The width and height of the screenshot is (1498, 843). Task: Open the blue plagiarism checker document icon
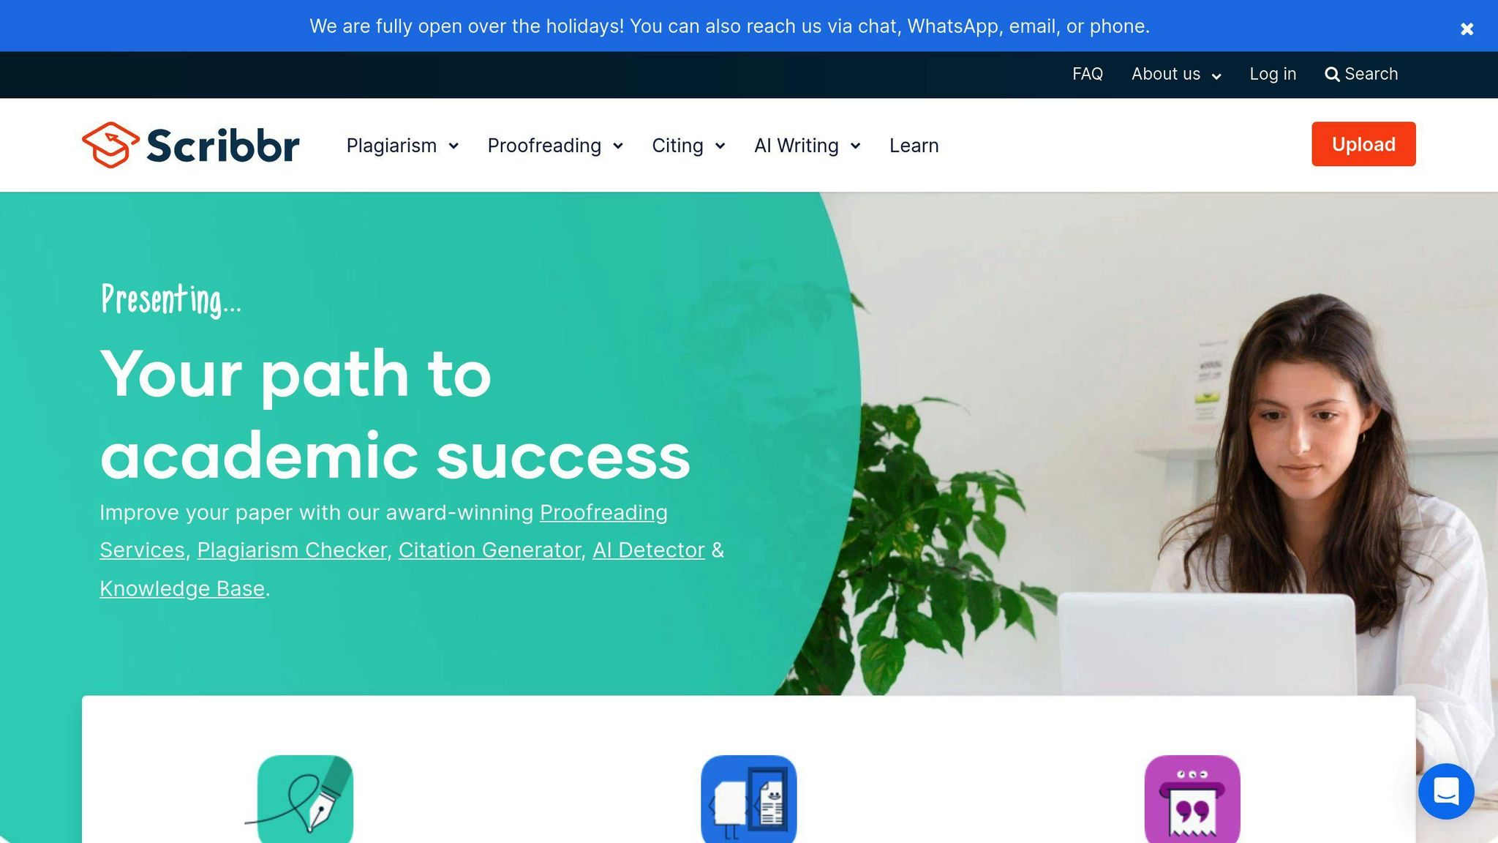(748, 799)
